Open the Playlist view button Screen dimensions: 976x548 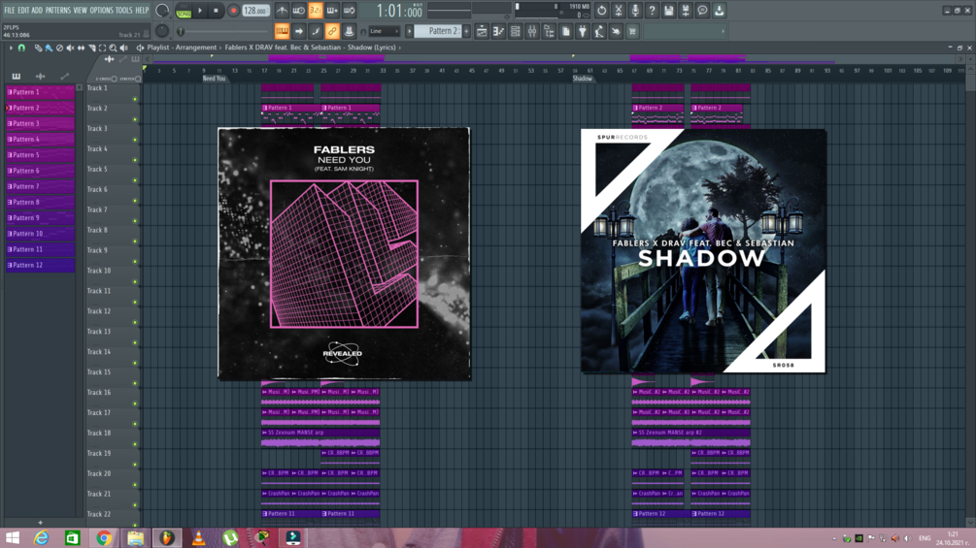(x=482, y=32)
